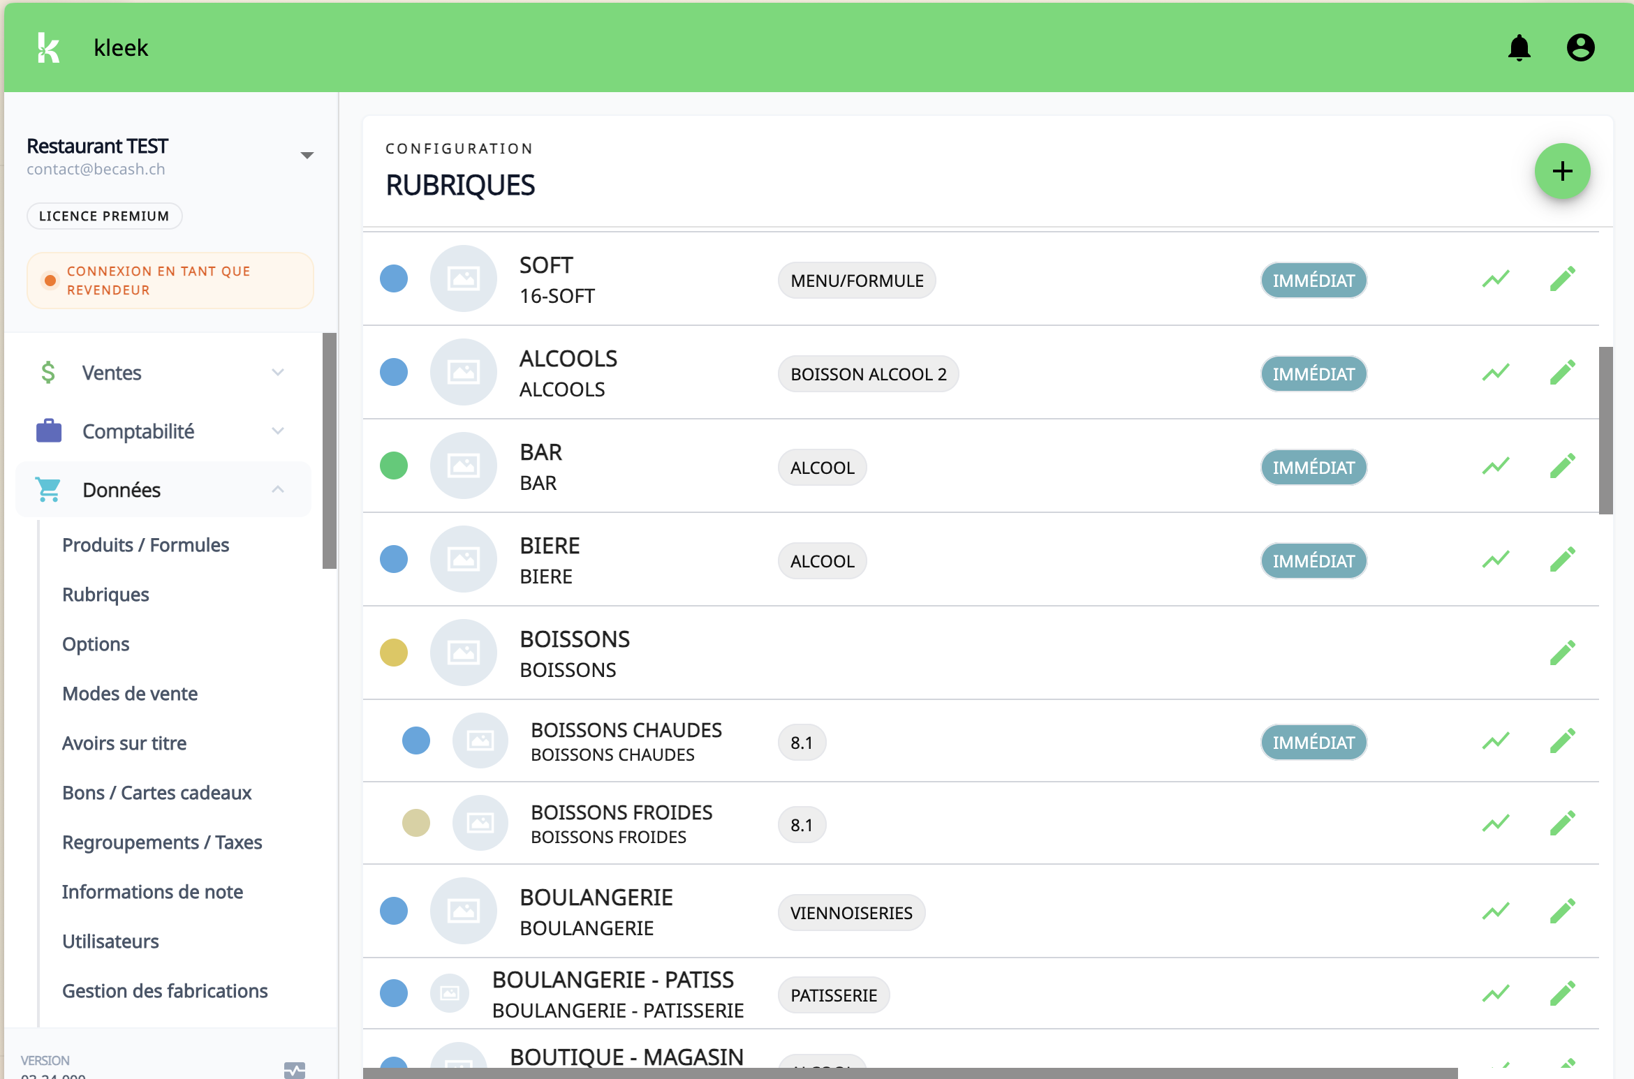This screenshot has width=1634, height=1079.
Task: Click the activity monitor icon near version
Action: [295, 1069]
